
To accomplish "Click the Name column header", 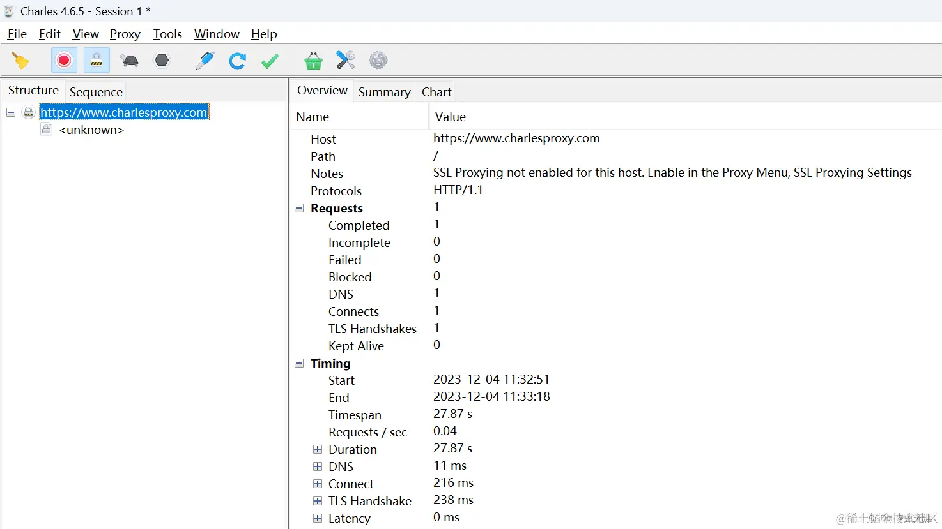I will (x=360, y=117).
